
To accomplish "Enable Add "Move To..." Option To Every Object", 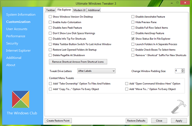I will coord(127,89).
